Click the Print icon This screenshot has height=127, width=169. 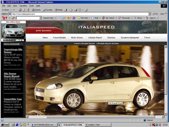pos(76,10)
